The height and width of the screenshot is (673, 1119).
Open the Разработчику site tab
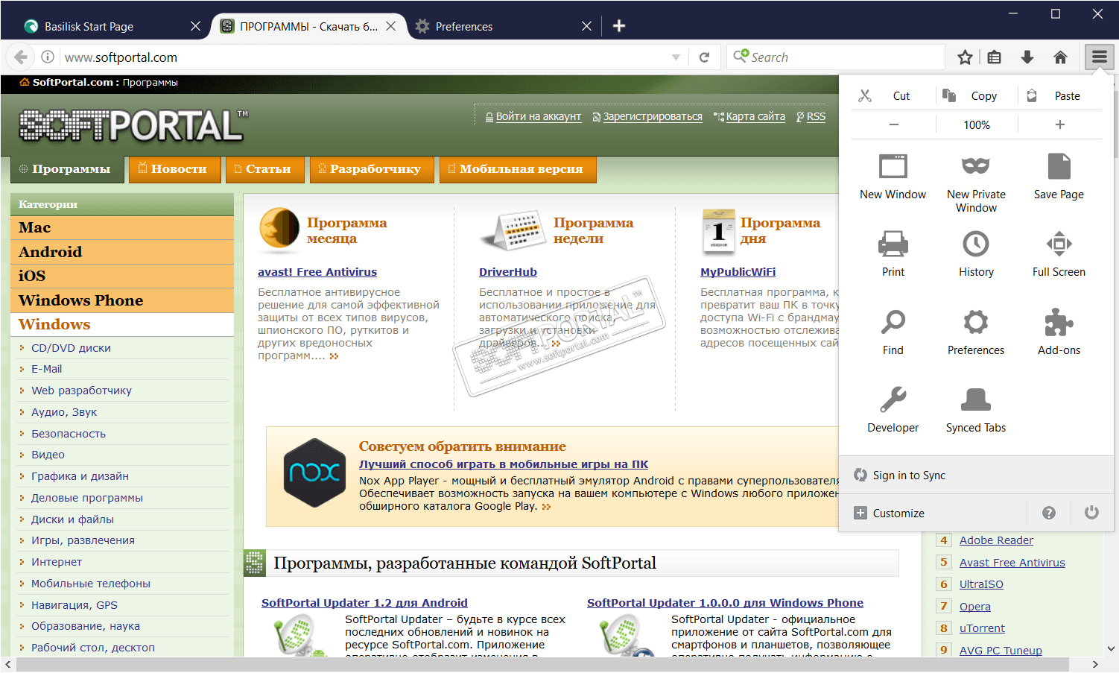click(x=372, y=169)
